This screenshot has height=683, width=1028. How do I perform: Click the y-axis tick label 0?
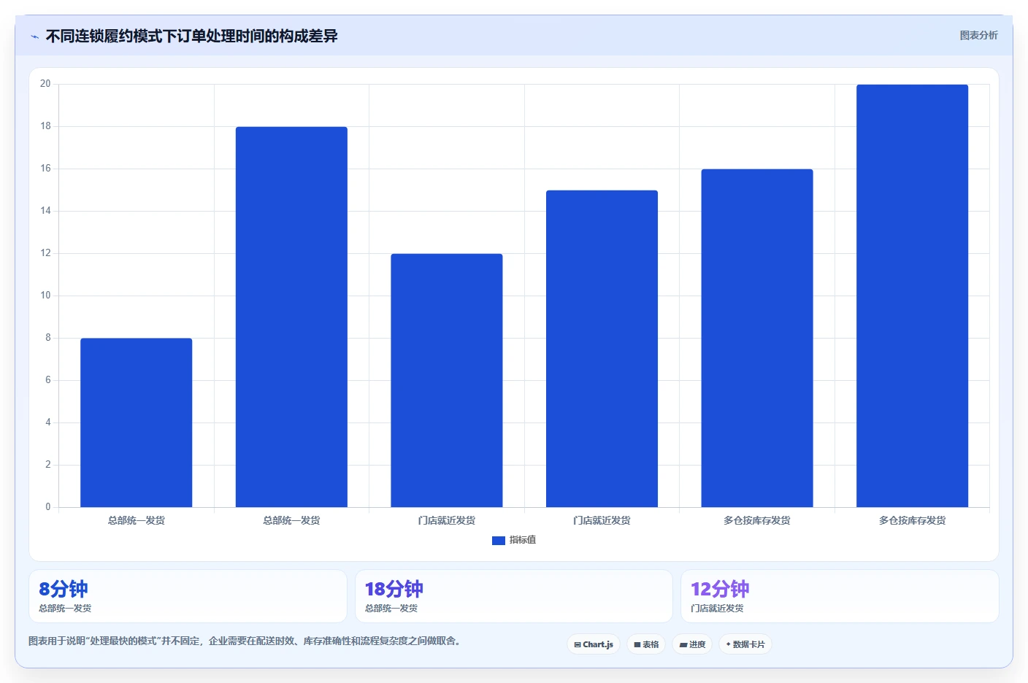(48, 507)
